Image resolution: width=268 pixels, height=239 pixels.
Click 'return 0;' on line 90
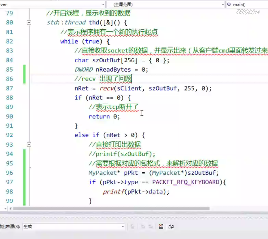pos(104,117)
